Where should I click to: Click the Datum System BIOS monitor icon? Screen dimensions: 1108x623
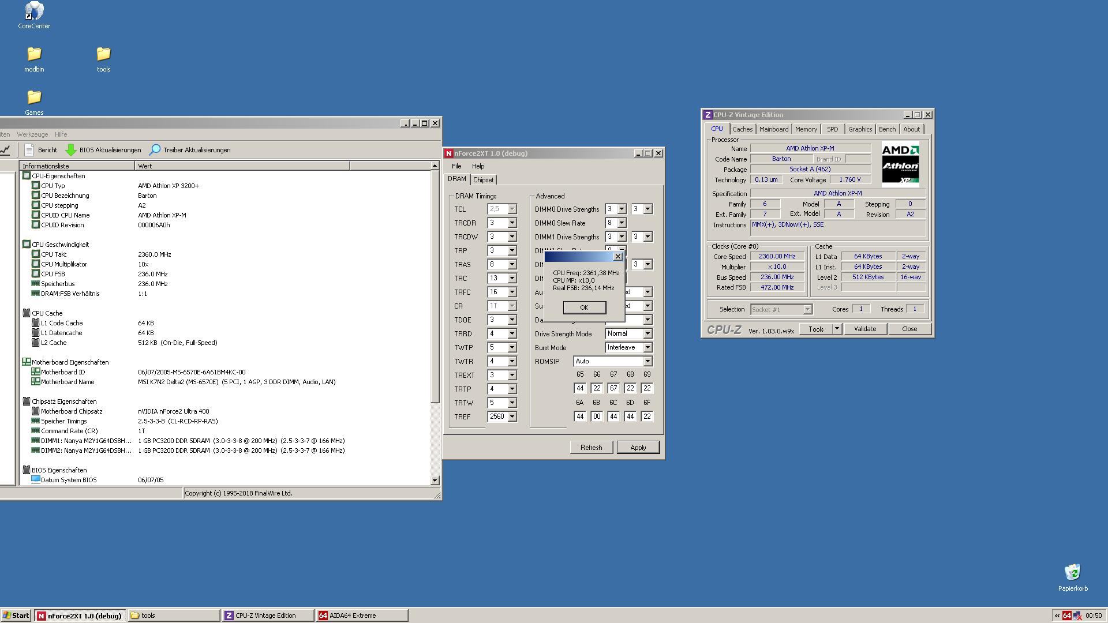pos(36,480)
